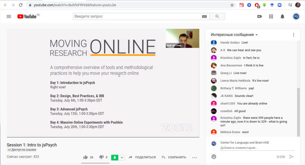
Task: Click the search field 'Введите запрос'
Action: (x=137, y=16)
